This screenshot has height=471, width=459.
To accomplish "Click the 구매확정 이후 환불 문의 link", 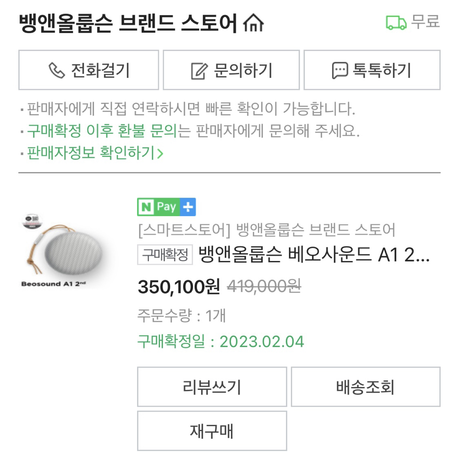I will (102, 131).
